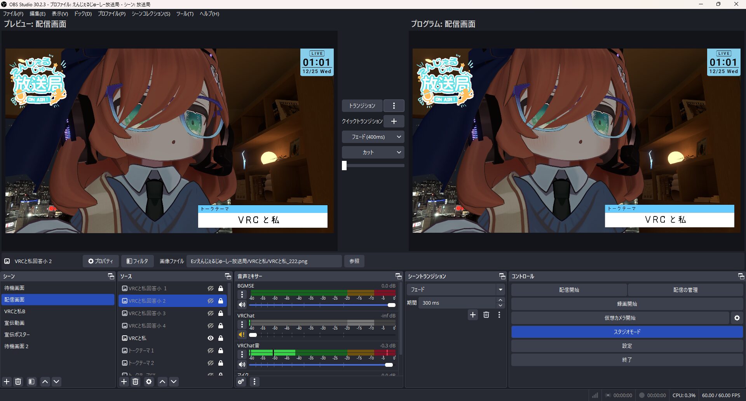This screenshot has width=746, height=401.
Task: Open BGMSE channel options menu
Action: pos(242,295)
